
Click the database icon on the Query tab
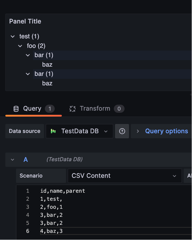(x=16, y=108)
